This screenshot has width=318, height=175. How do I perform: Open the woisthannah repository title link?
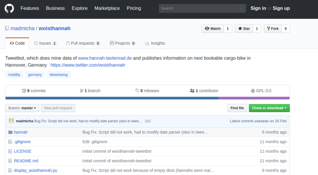click(x=55, y=28)
